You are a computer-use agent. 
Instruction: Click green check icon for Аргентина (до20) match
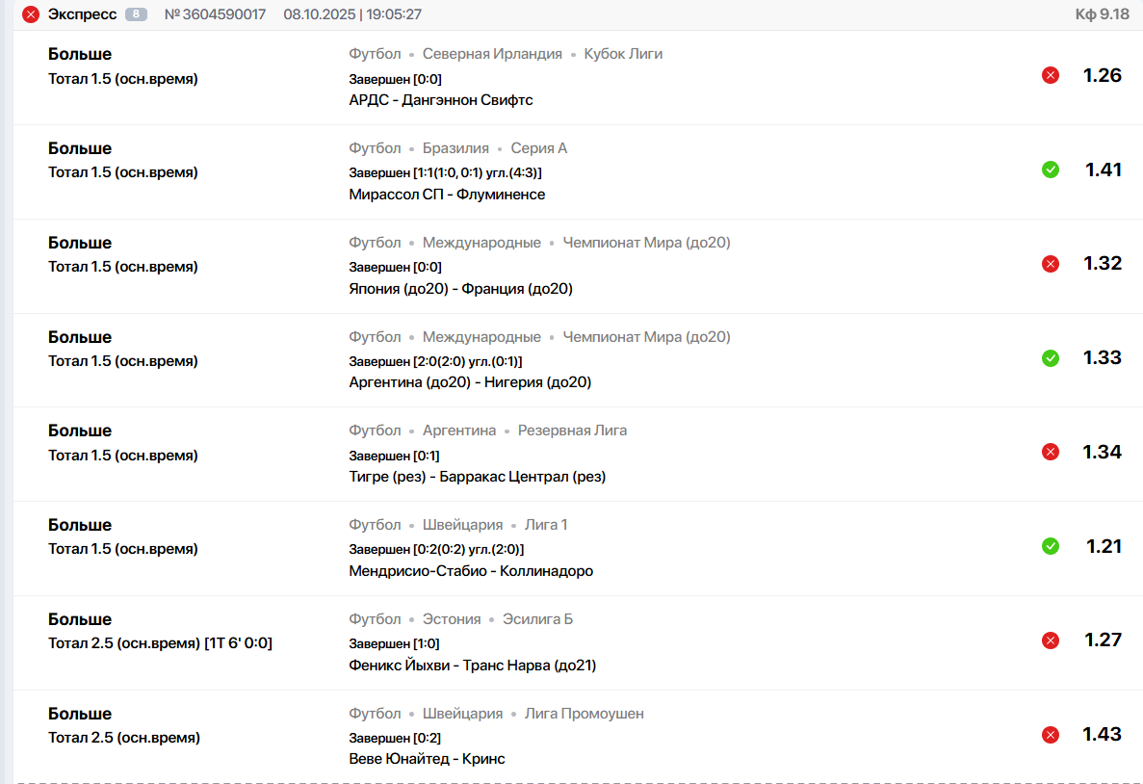(1051, 358)
